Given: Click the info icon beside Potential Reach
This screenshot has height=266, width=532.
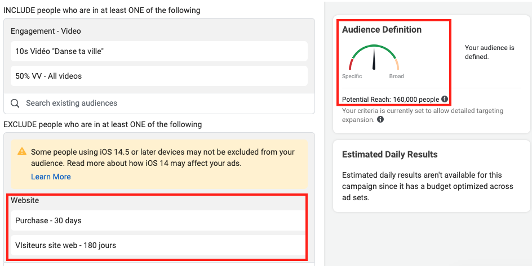Looking at the screenshot, I should (x=445, y=100).
